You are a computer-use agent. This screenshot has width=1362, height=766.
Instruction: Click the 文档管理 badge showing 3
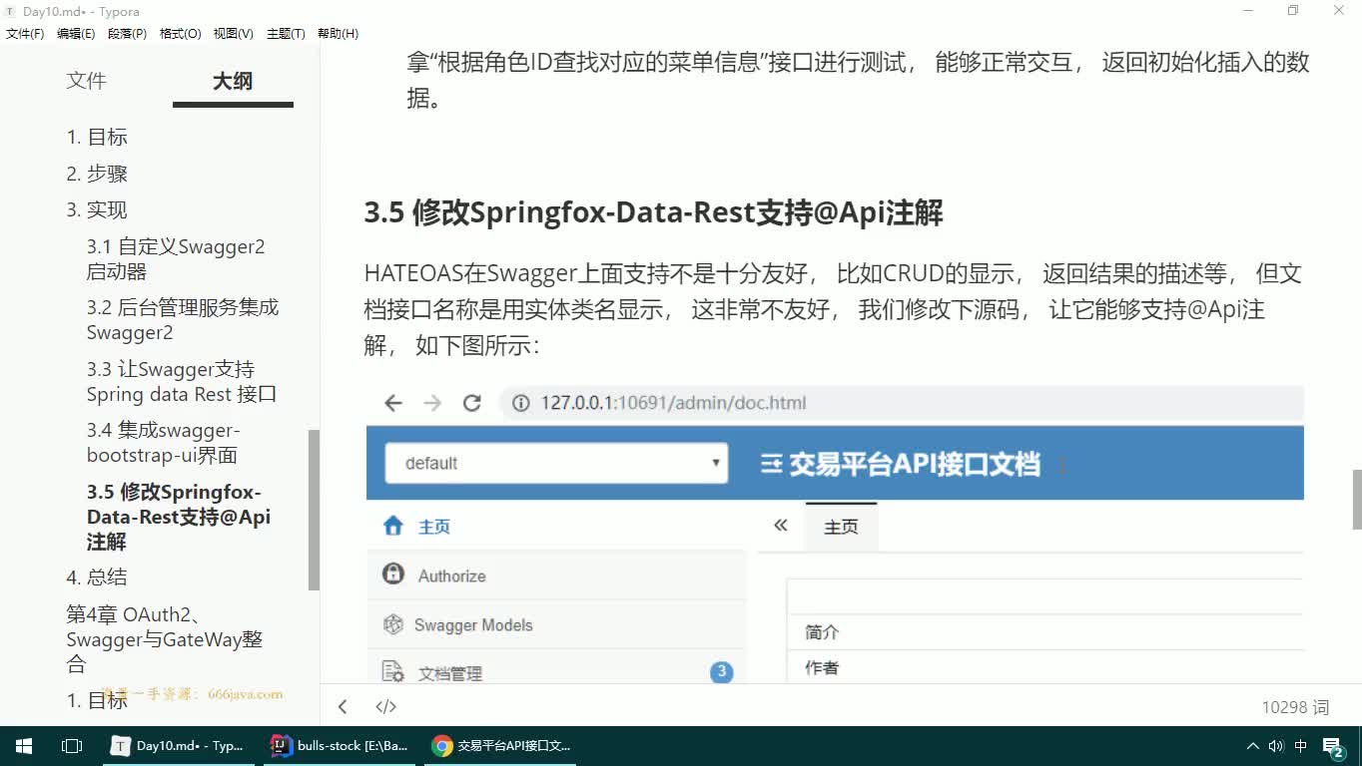click(x=721, y=672)
